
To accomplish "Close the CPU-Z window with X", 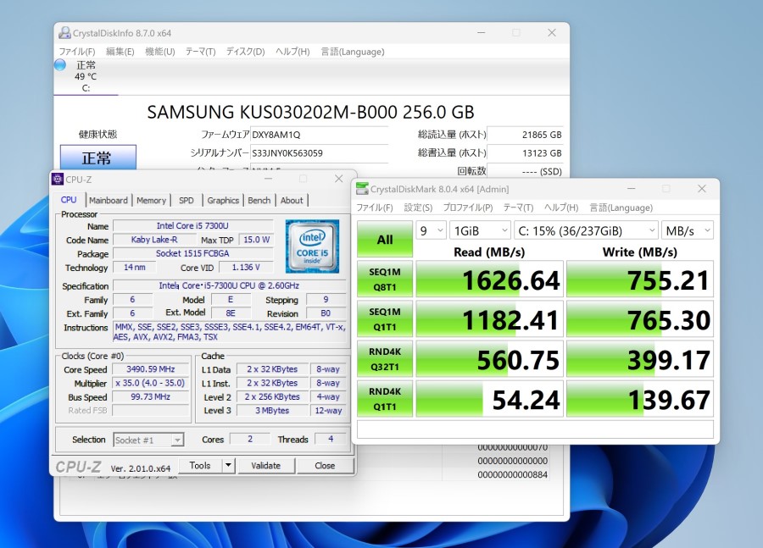I will (x=338, y=179).
